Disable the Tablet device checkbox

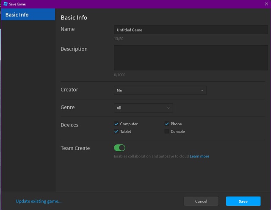click(116, 132)
